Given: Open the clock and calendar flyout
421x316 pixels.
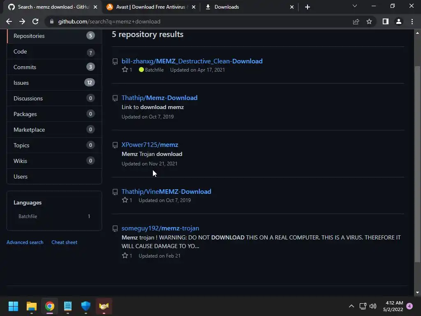Looking at the screenshot, I should (x=393, y=306).
